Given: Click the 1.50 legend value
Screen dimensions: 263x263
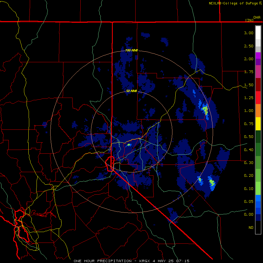Looking at the screenshot, I should click(x=249, y=85).
